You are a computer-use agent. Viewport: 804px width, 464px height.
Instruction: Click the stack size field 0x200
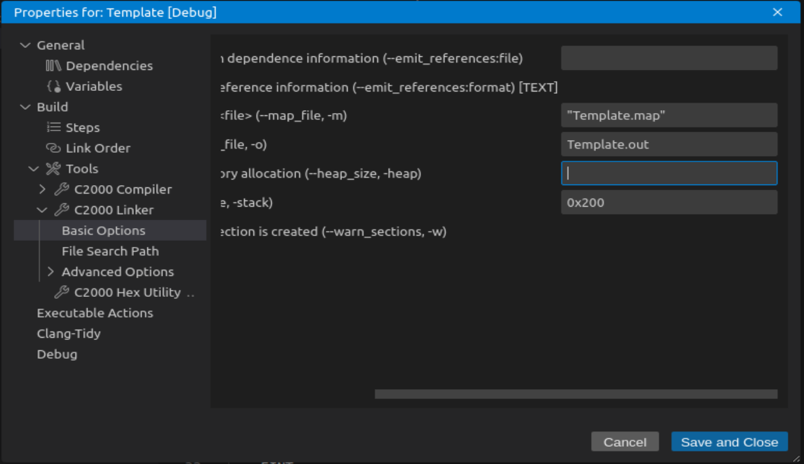click(669, 202)
